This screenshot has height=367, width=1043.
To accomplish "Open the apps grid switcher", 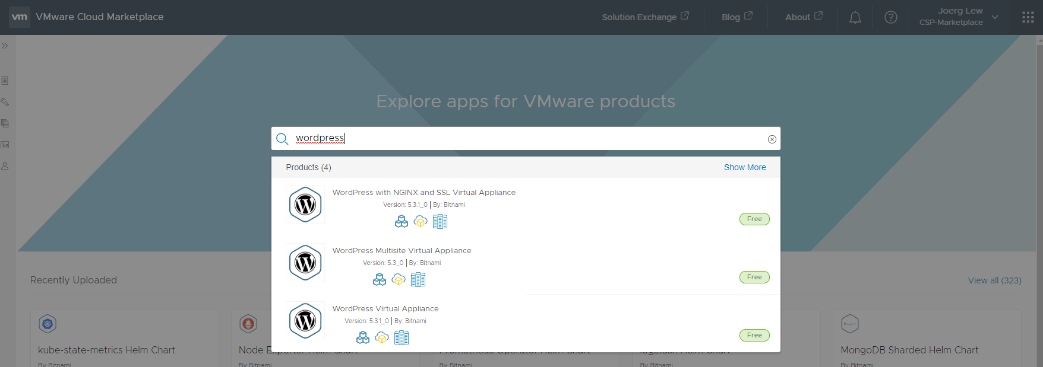I will tap(1028, 17).
